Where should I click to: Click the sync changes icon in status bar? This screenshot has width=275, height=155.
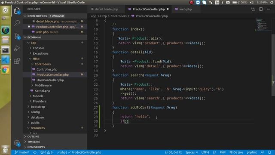[35, 152]
